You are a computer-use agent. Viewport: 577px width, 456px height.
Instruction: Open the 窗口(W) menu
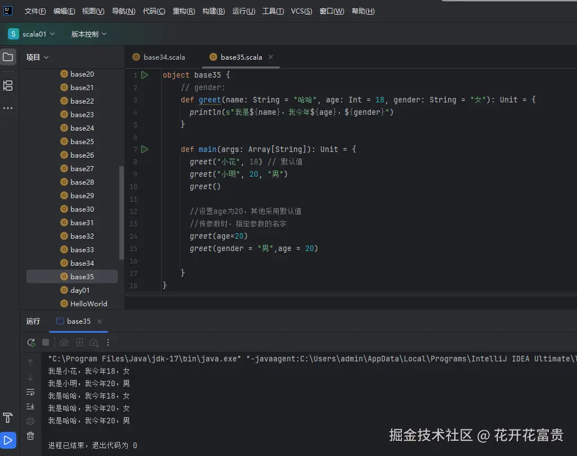(332, 11)
